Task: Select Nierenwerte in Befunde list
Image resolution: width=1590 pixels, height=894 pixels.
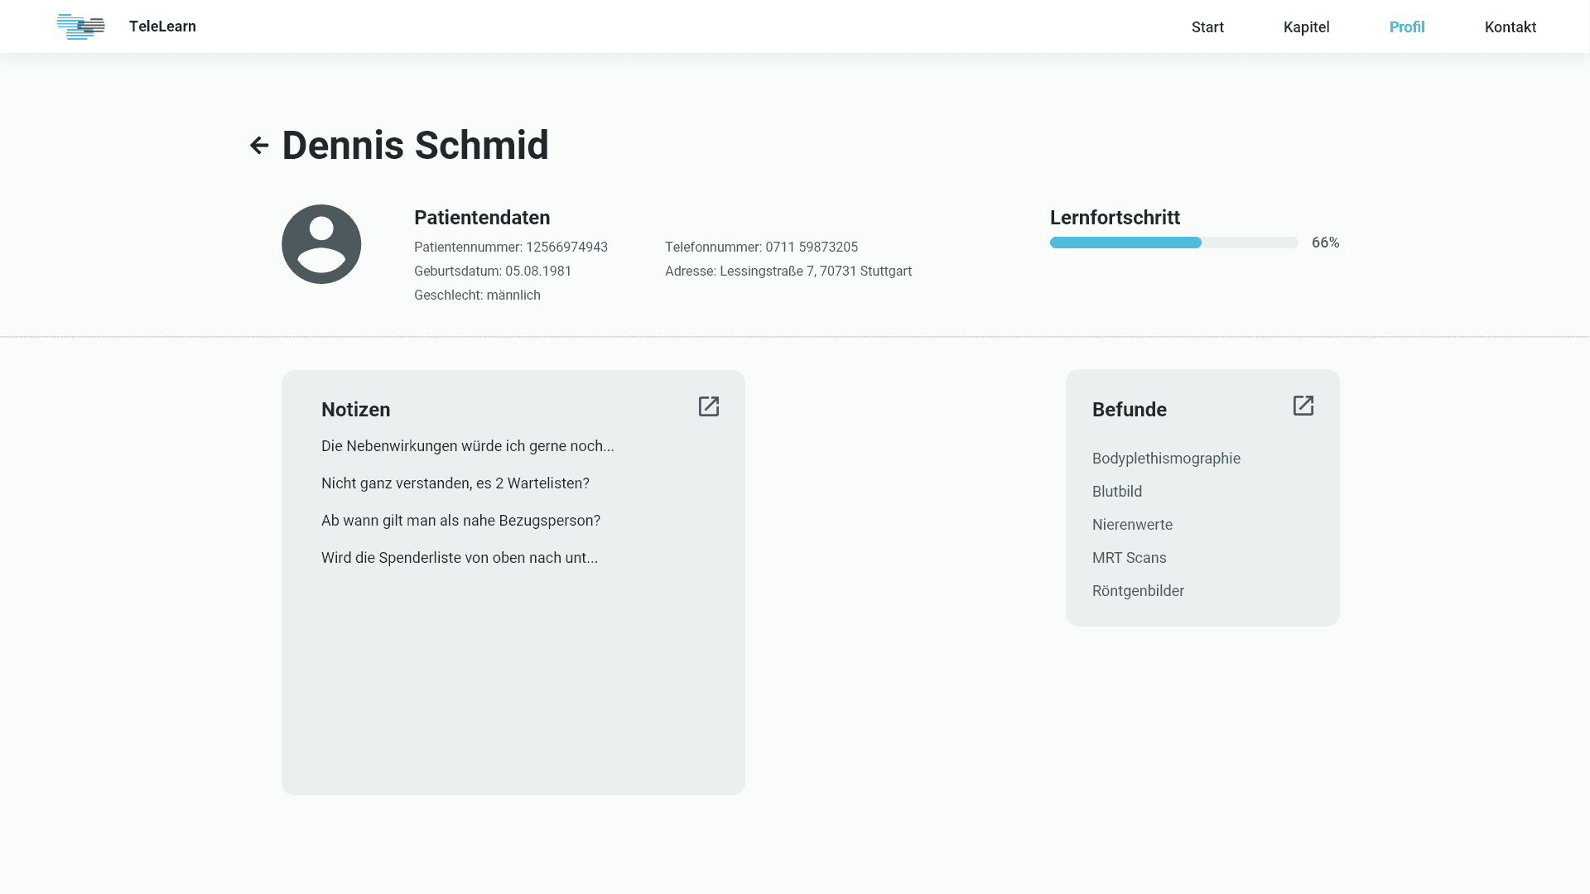Action: (1132, 525)
